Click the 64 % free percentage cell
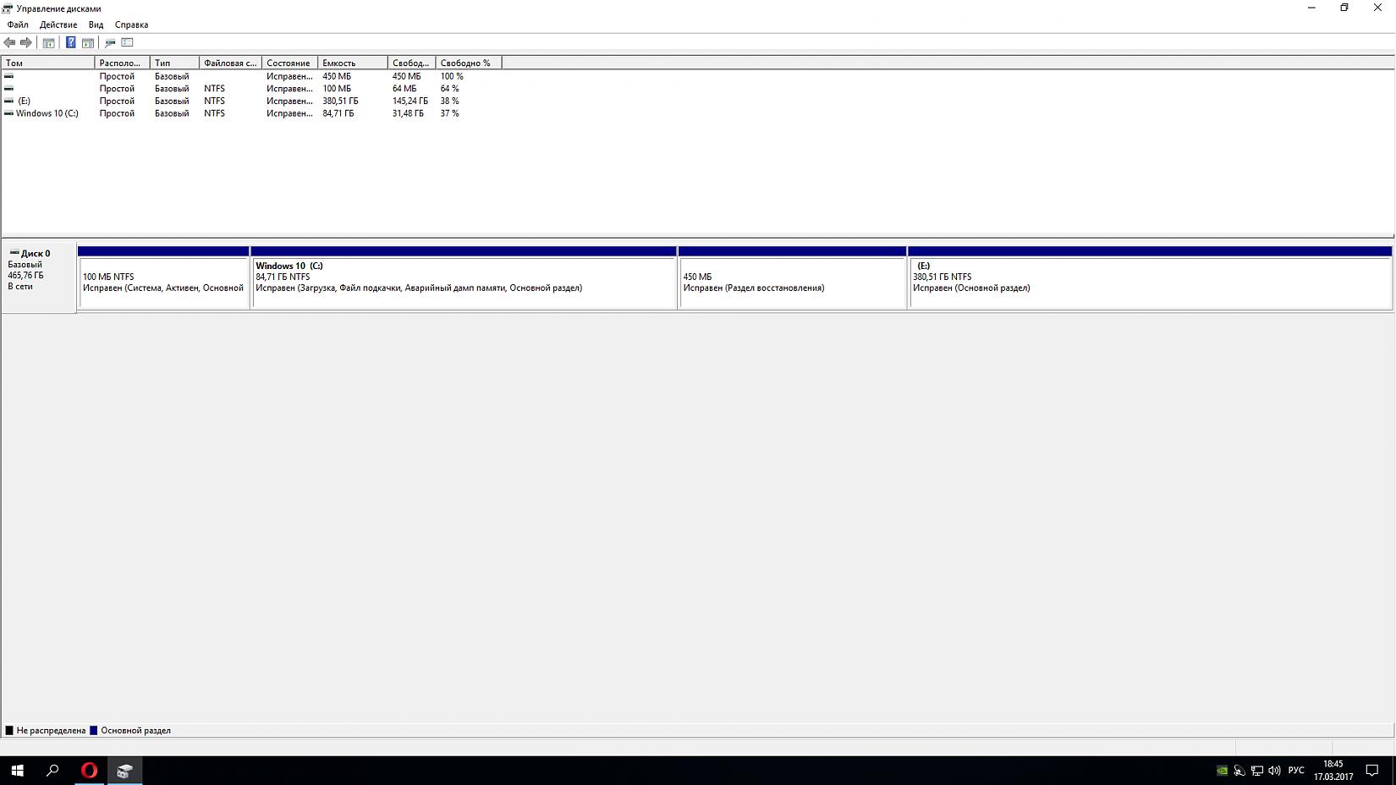 point(449,89)
